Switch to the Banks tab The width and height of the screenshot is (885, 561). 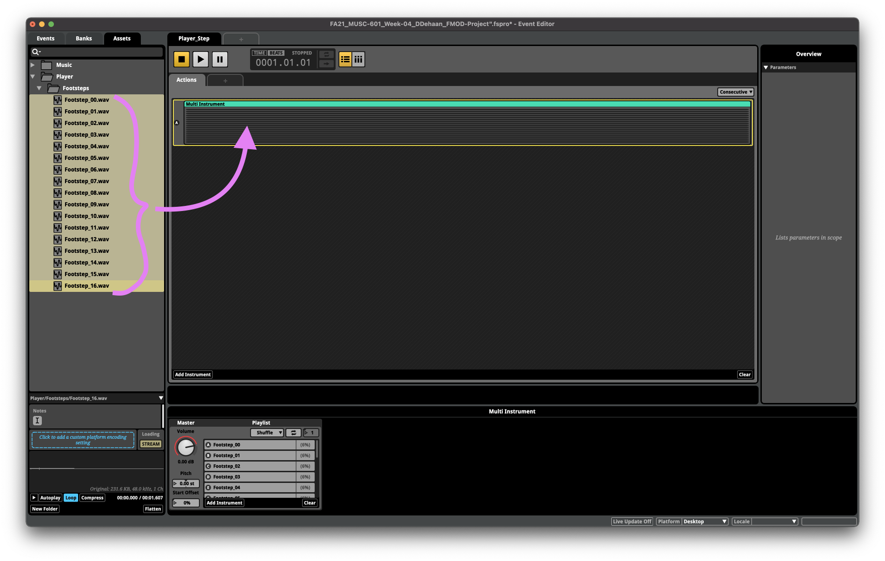tap(84, 39)
